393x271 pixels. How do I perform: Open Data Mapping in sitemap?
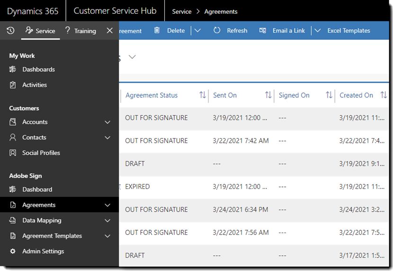pos(59,220)
